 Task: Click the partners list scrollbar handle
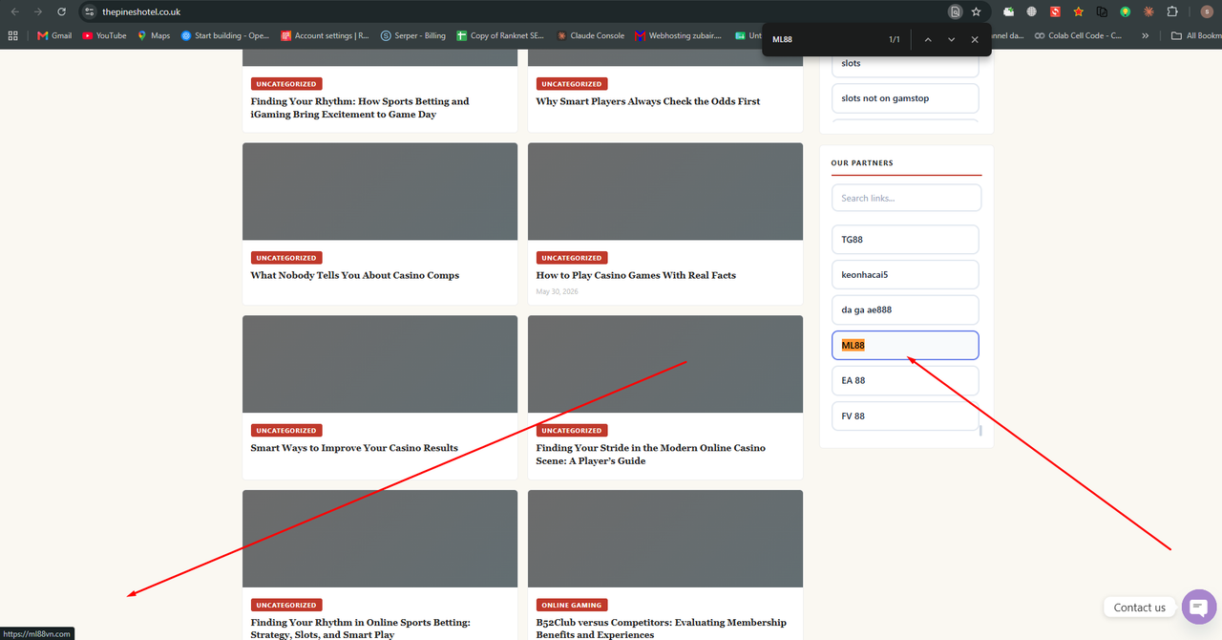pos(980,431)
